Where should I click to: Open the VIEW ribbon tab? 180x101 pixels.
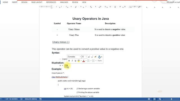point(84,2)
